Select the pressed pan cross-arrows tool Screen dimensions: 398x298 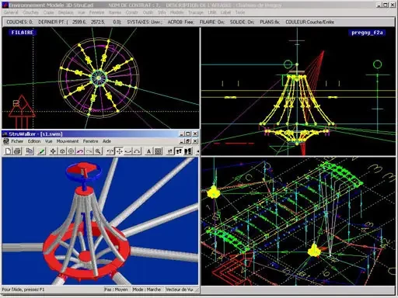click(119, 151)
